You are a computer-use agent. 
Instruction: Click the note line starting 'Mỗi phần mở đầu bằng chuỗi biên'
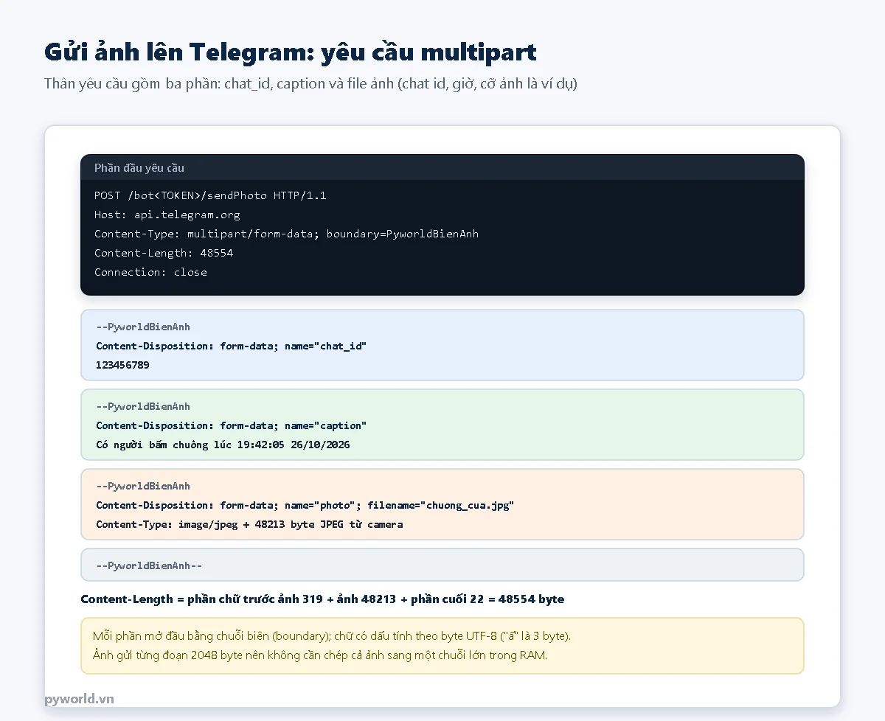click(332, 635)
